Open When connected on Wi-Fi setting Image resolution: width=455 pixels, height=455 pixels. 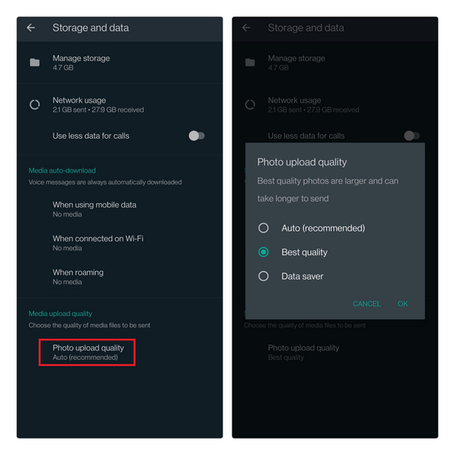tap(120, 243)
